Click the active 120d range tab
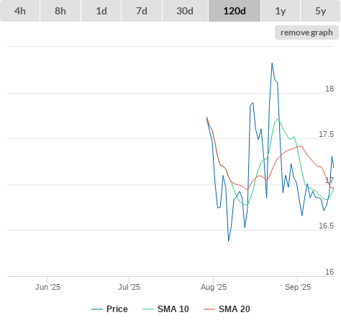Screen dimensions: 341x328 [235, 11]
